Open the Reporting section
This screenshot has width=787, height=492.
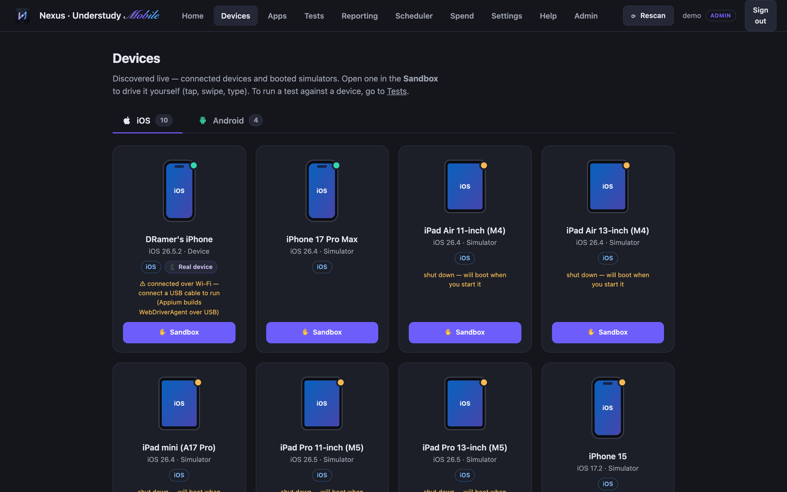point(360,16)
